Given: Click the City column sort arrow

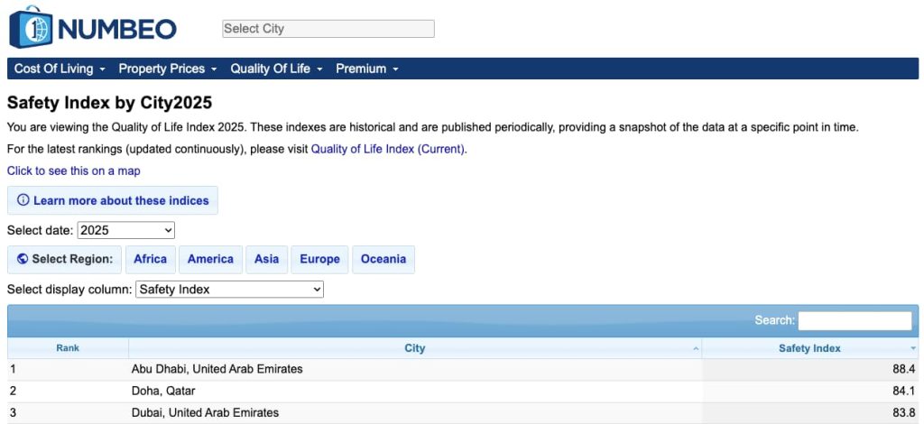Looking at the screenshot, I should (x=695, y=348).
